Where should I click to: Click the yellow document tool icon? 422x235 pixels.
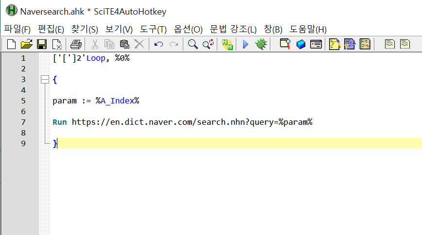point(334,44)
